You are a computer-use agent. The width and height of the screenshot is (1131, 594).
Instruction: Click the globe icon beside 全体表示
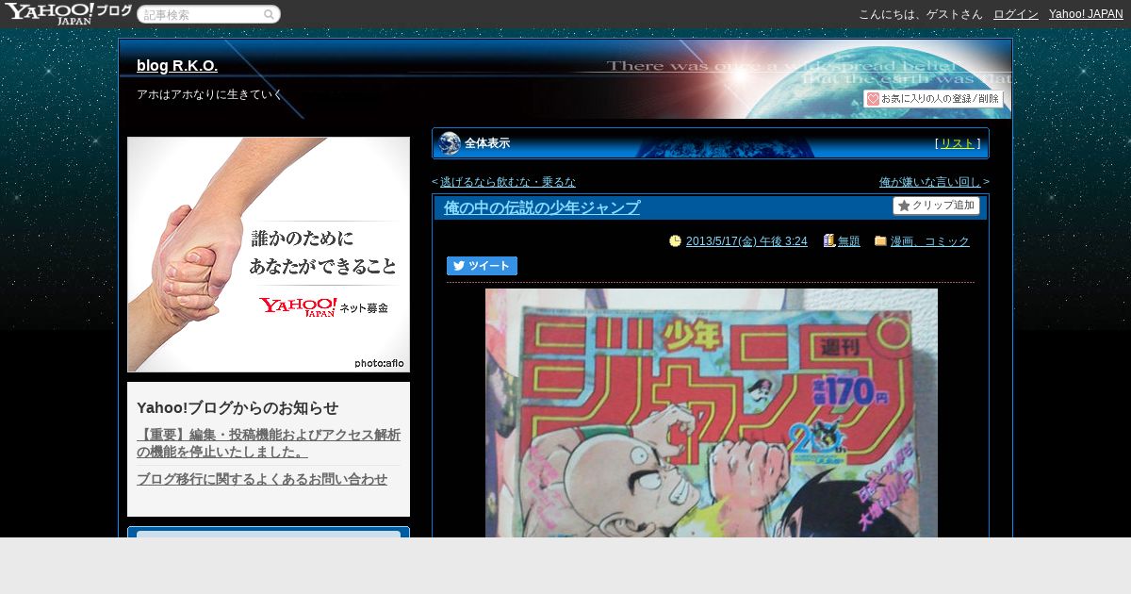(450, 143)
